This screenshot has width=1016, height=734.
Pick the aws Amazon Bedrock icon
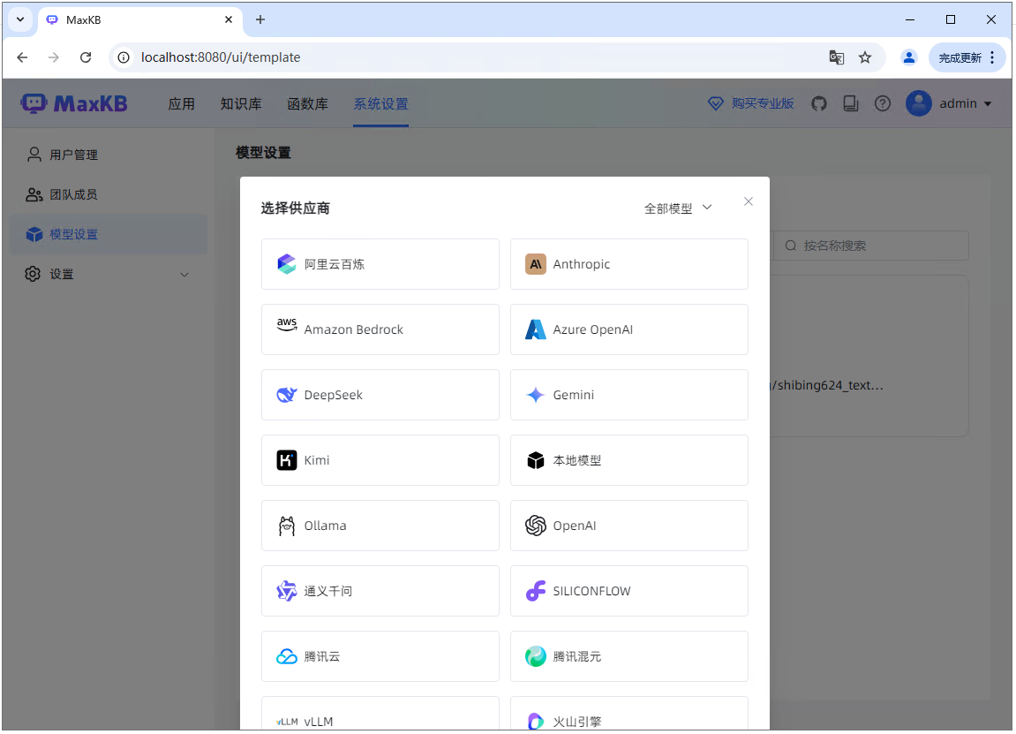point(286,324)
